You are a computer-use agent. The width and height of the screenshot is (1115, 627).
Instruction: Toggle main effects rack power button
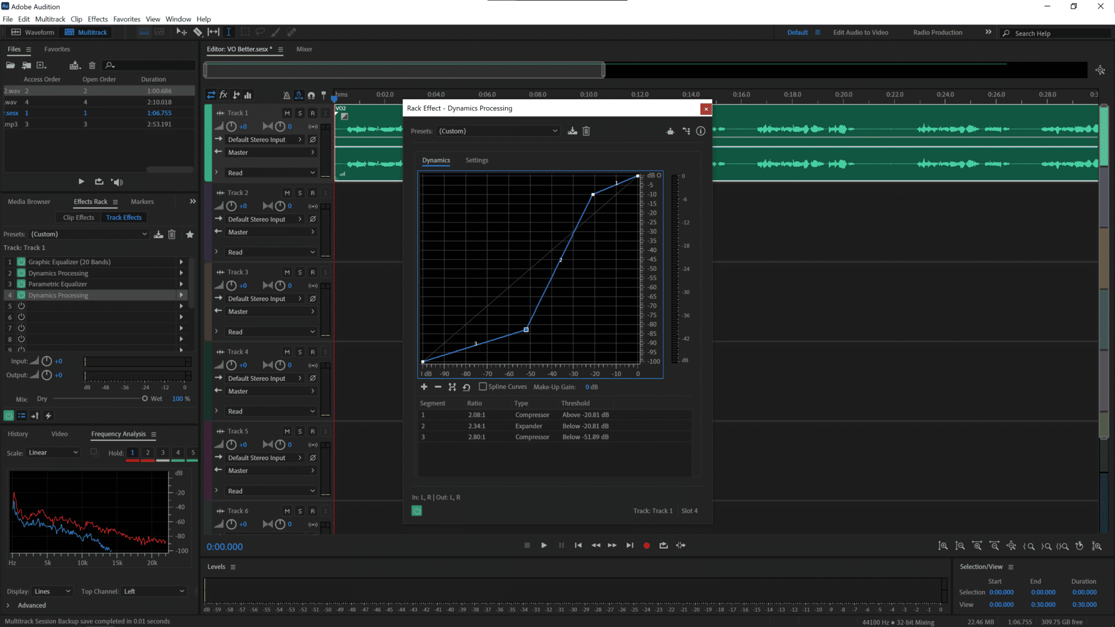[9, 416]
